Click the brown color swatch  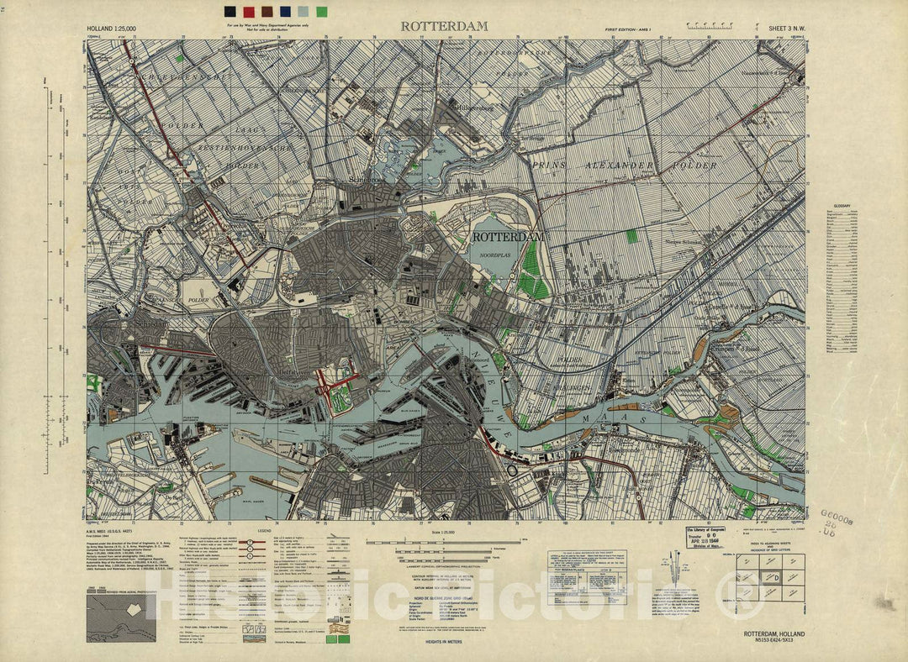tap(267, 12)
